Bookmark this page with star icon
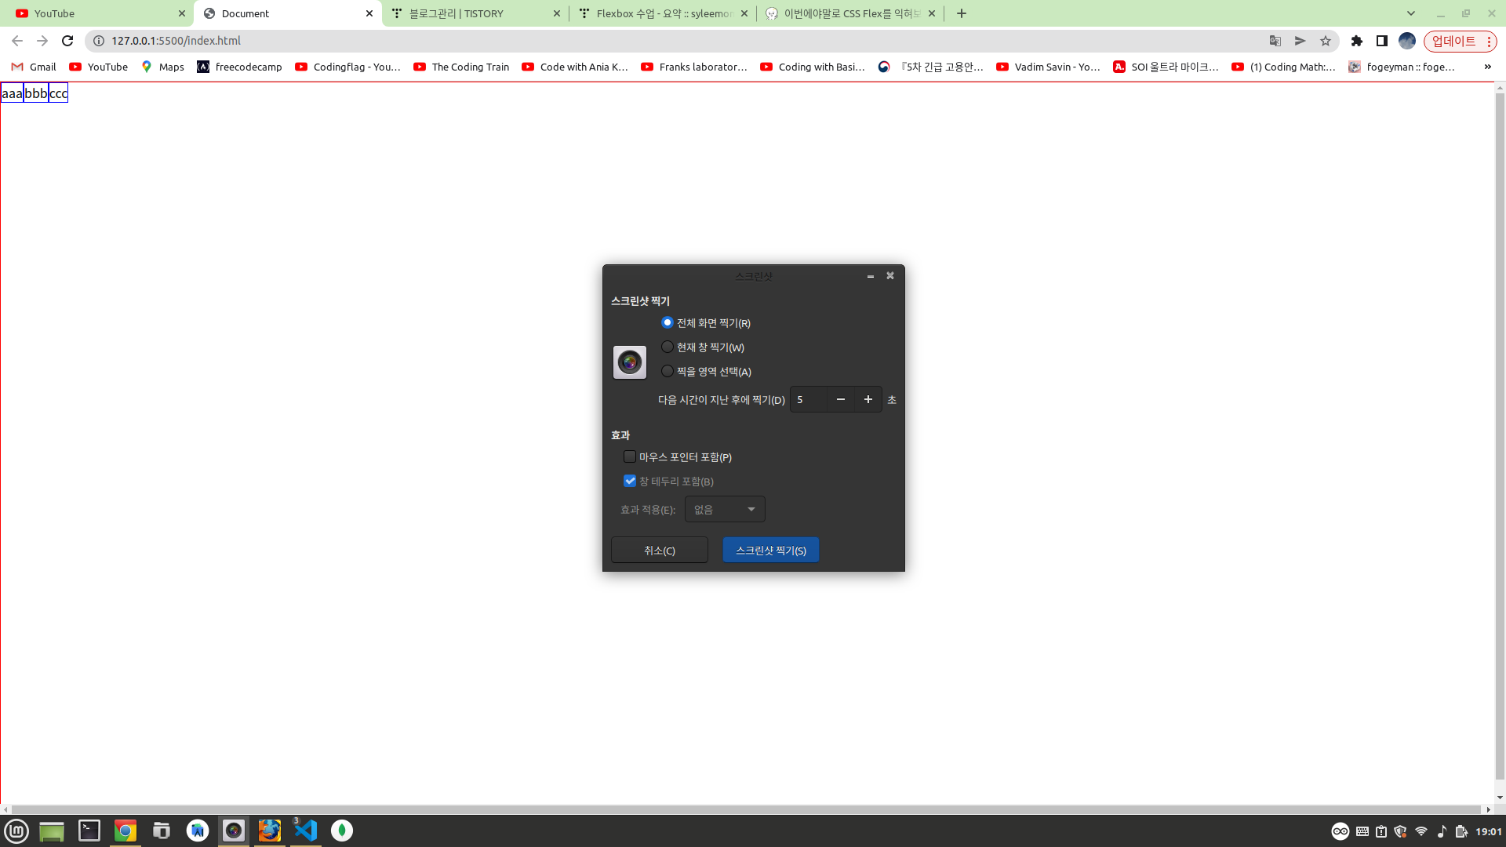Image resolution: width=1506 pixels, height=847 pixels. 1326,41
